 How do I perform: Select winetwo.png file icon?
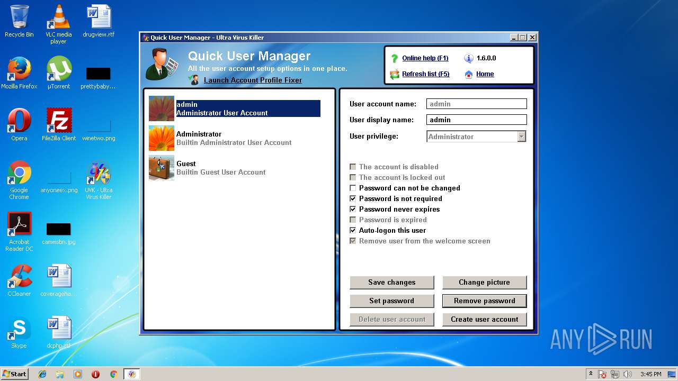click(x=99, y=130)
